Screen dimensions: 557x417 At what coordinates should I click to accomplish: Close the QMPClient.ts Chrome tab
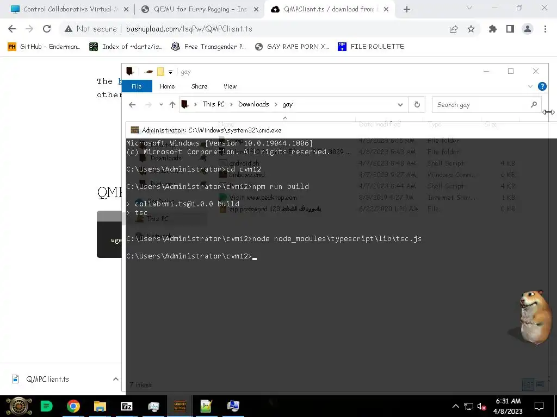387,10
